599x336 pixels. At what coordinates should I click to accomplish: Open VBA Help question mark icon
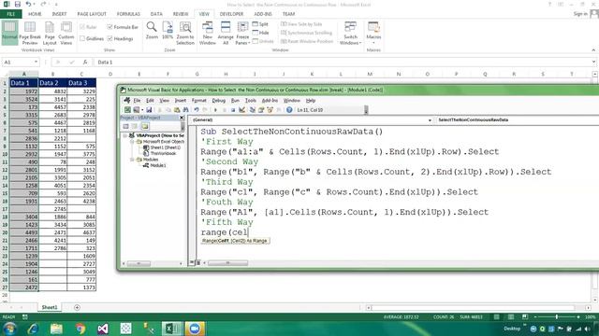pos(289,110)
